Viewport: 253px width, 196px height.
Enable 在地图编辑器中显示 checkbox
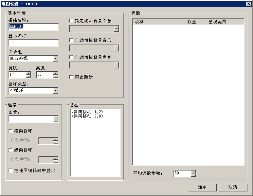click(x=10, y=170)
